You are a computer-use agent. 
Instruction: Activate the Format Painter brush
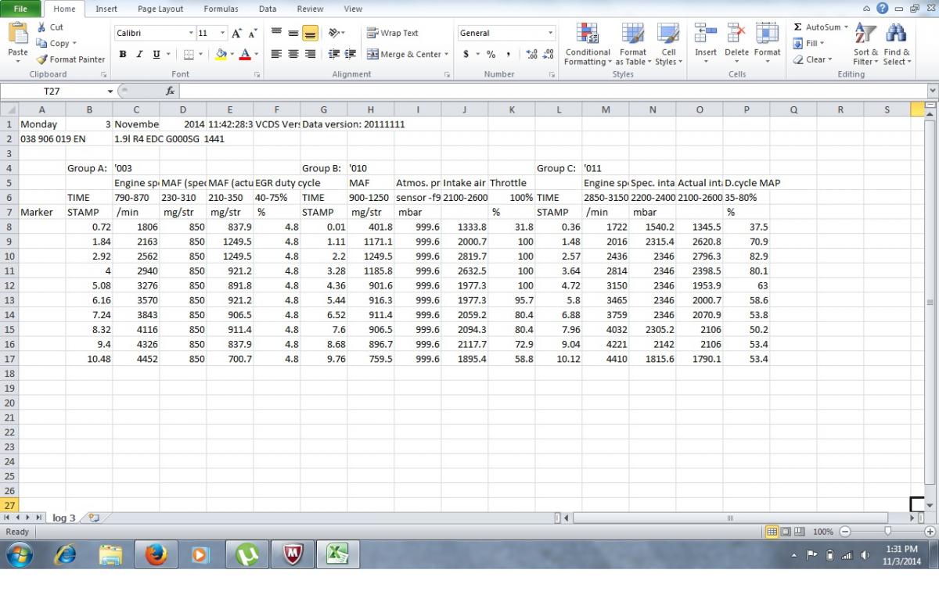coord(70,59)
